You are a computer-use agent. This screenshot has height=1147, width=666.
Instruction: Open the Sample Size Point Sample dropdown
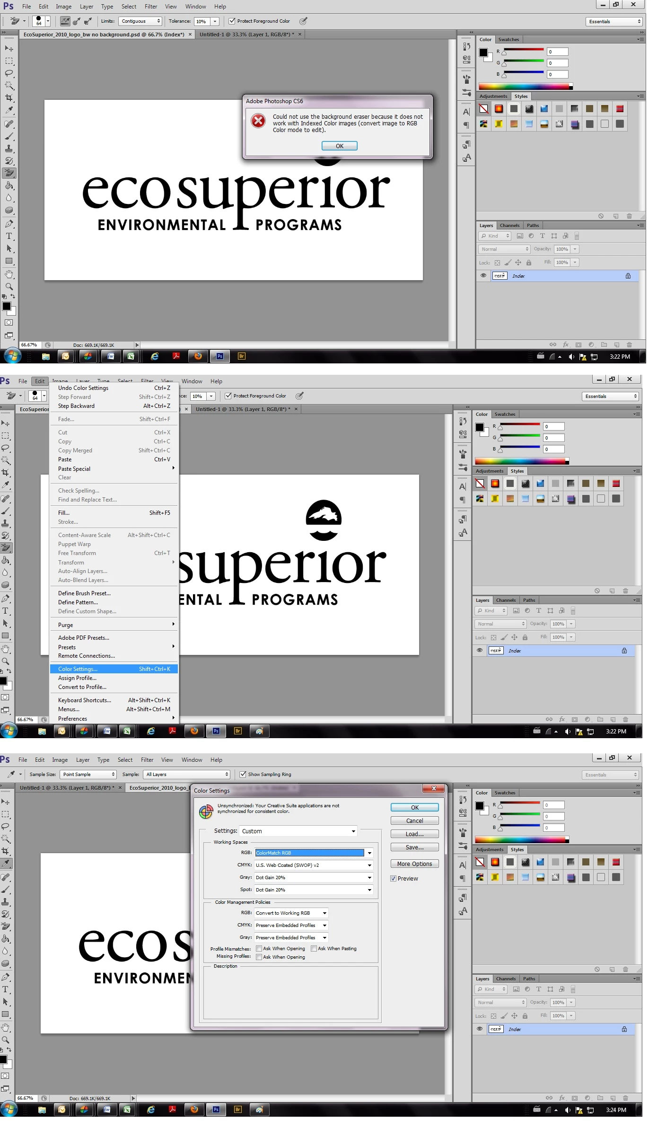(x=88, y=774)
